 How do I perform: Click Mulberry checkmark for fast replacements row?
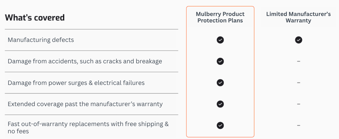[220, 125]
